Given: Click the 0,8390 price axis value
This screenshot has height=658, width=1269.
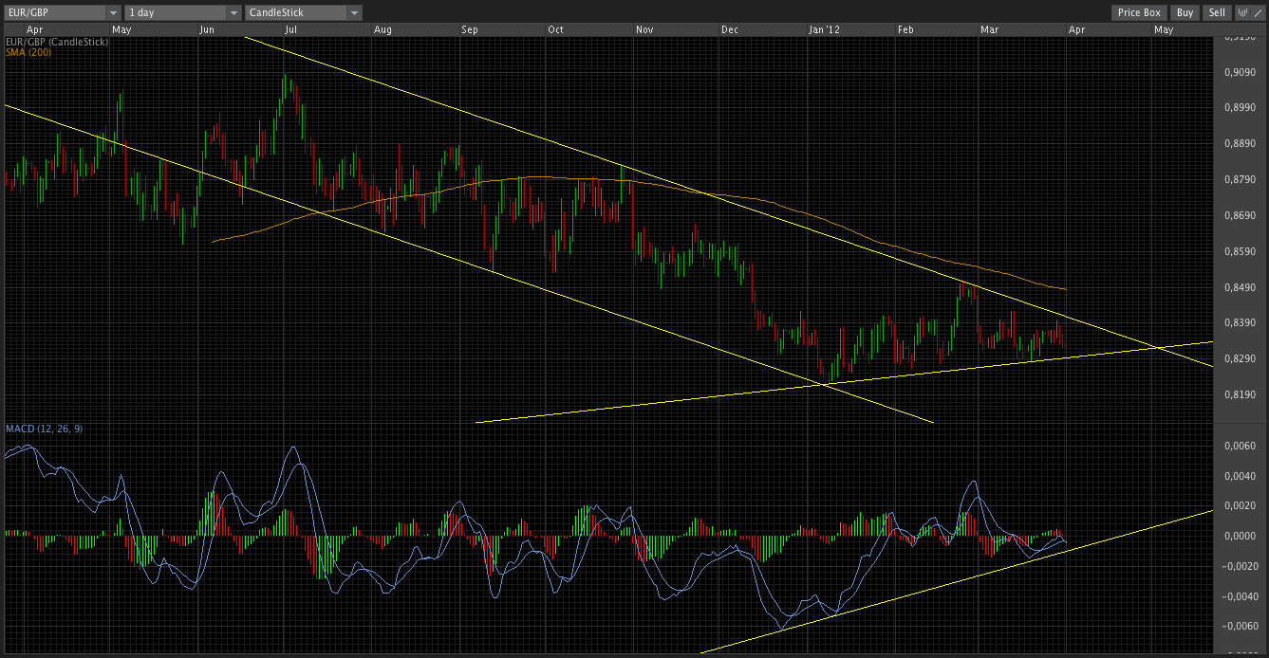Looking at the screenshot, I should pyautogui.click(x=1238, y=322).
